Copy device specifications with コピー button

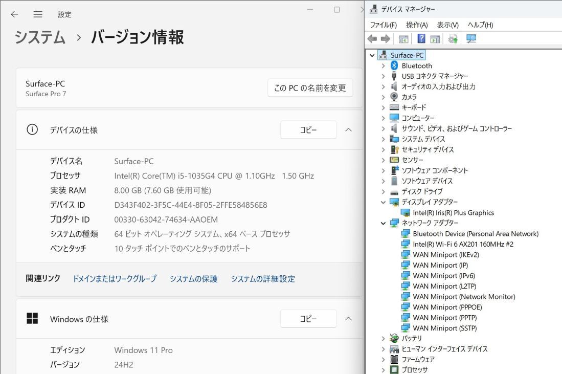(308, 130)
